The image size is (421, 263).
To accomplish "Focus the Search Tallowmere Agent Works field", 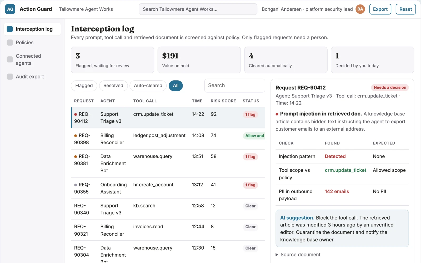I will [x=198, y=9].
